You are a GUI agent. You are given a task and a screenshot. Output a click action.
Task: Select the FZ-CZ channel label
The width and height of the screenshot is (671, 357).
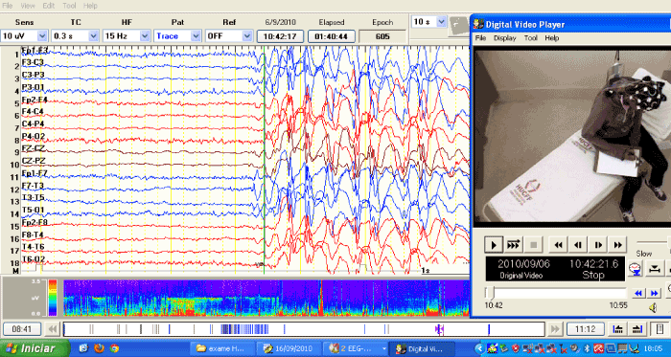pyautogui.click(x=34, y=148)
